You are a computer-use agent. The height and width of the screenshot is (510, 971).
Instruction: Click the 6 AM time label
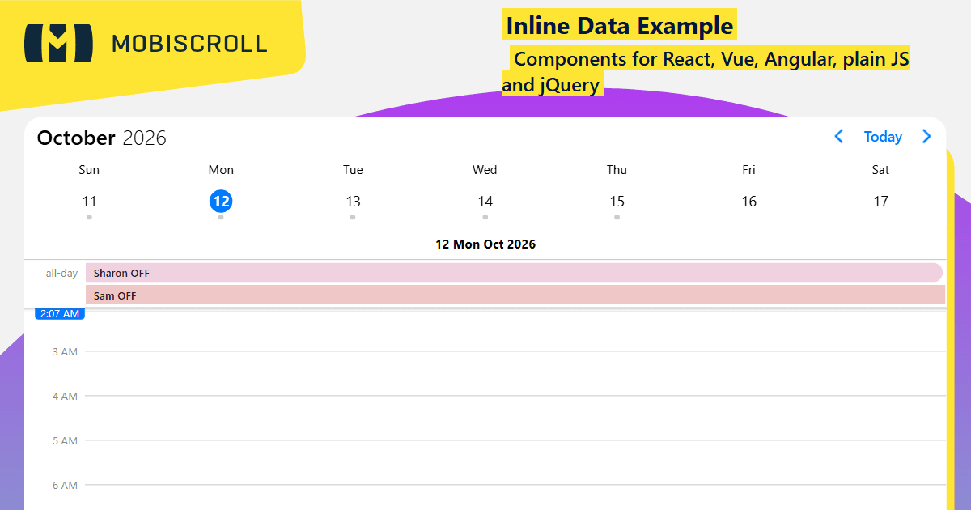[x=65, y=485]
